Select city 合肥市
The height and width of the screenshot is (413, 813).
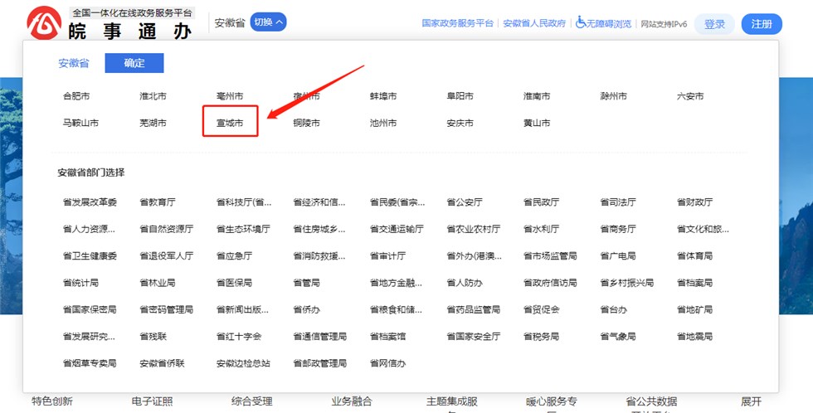(76, 96)
